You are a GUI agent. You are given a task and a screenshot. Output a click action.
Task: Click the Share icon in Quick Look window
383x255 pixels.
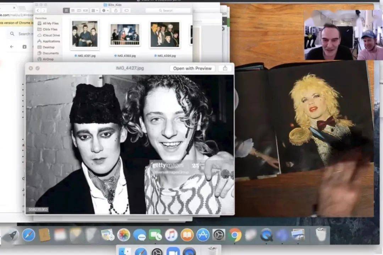[225, 68]
